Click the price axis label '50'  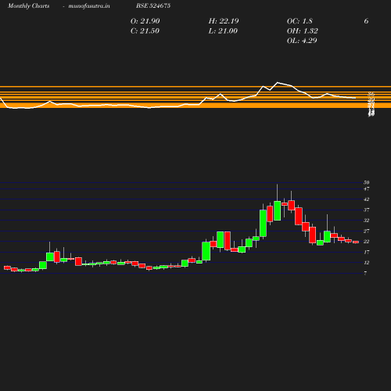[x=366, y=182]
